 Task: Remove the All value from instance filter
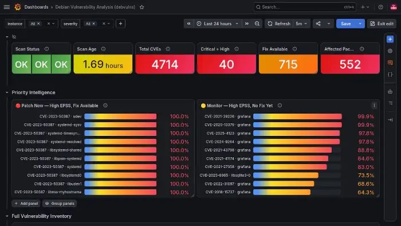tap(38, 24)
